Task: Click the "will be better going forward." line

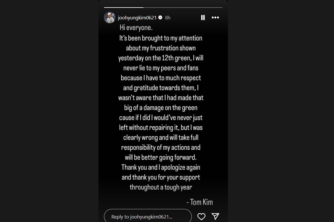Action: point(161,157)
